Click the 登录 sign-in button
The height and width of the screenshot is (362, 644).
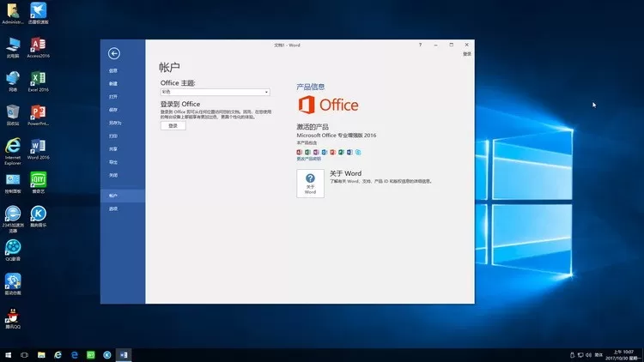(173, 125)
